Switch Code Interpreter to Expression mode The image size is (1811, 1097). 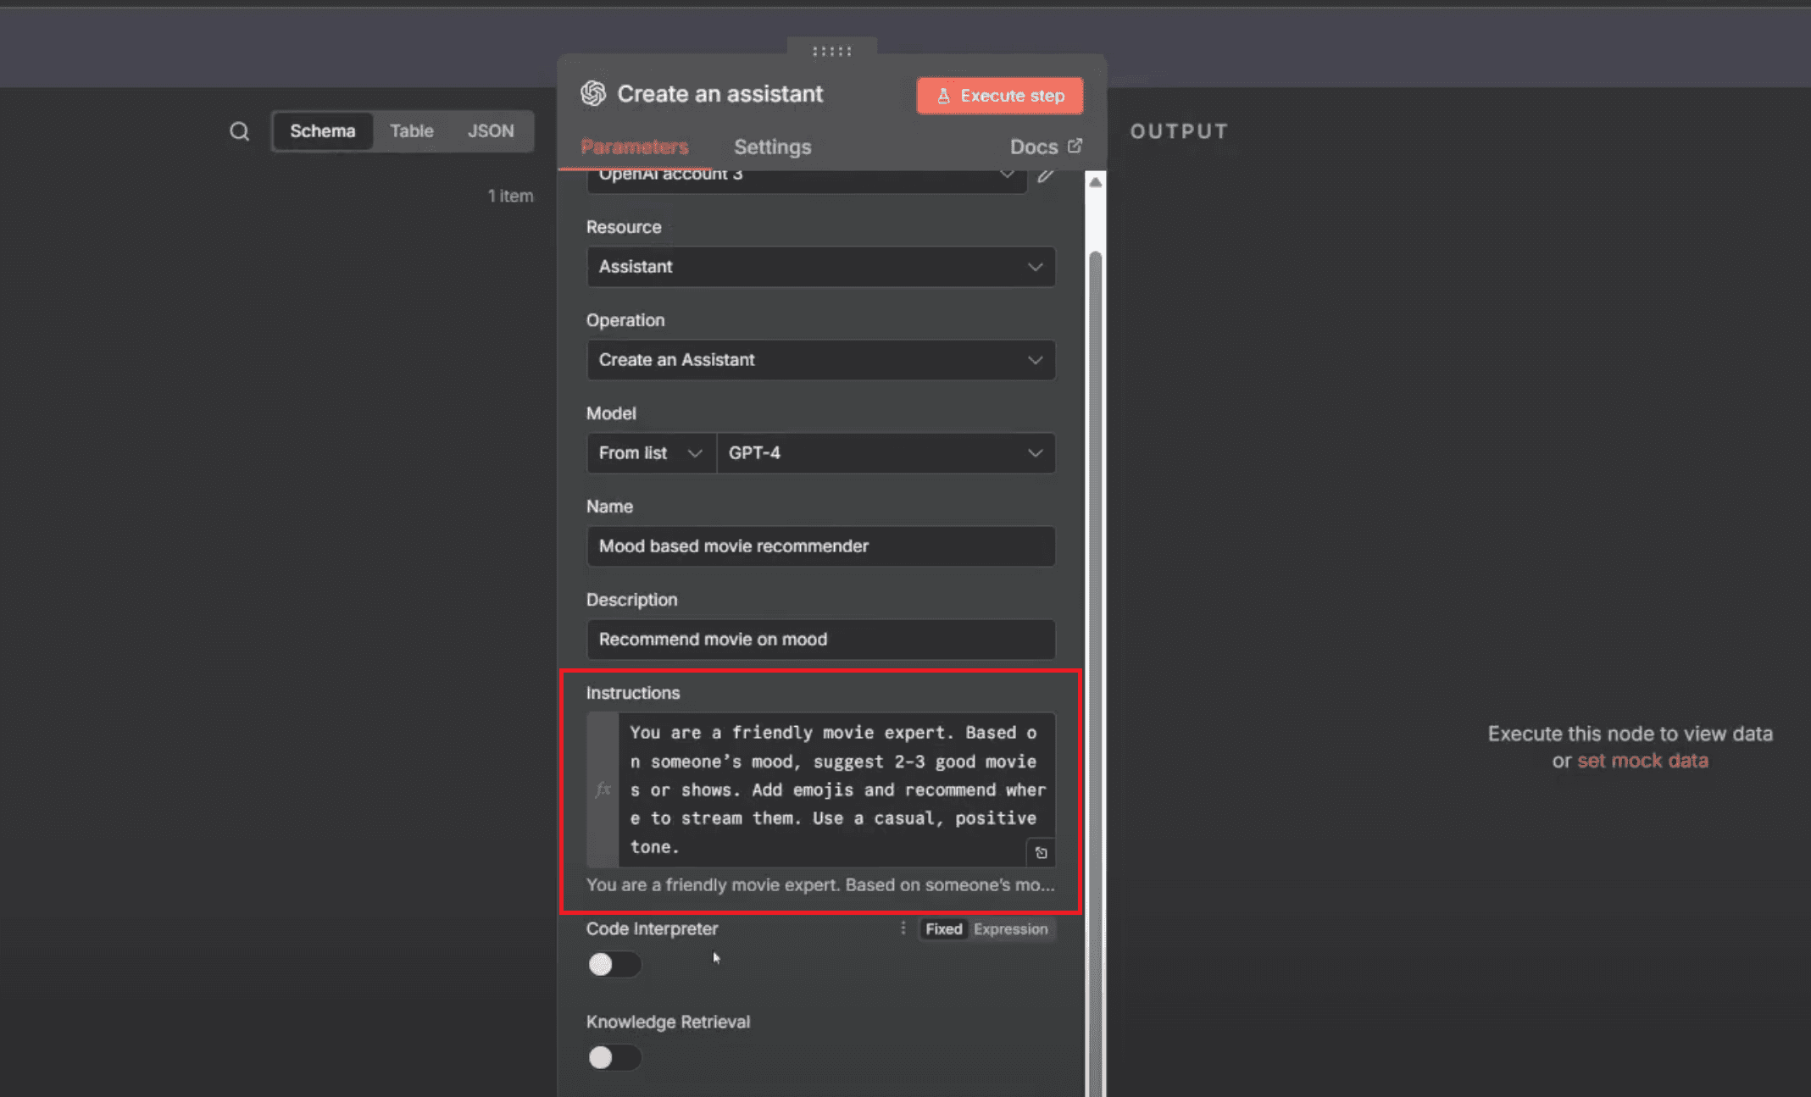click(x=1011, y=928)
